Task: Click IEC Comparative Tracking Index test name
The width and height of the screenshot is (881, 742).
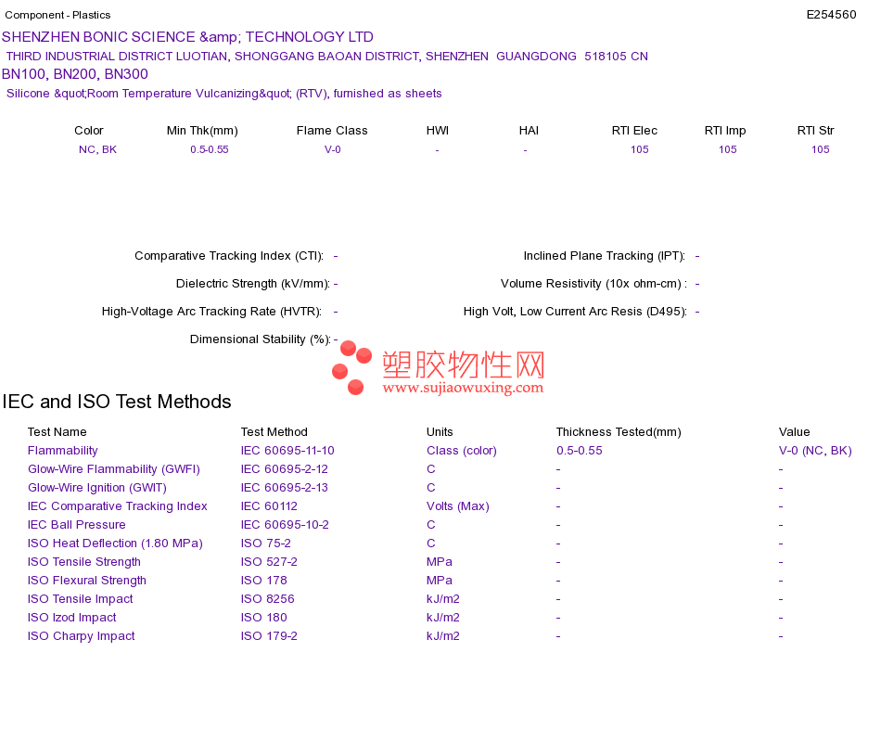Action: [x=118, y=505]
